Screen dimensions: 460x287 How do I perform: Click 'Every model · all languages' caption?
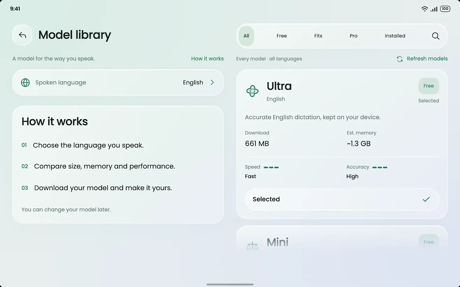tap(269, 59)
